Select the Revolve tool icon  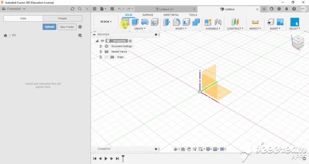pos(145,22)
